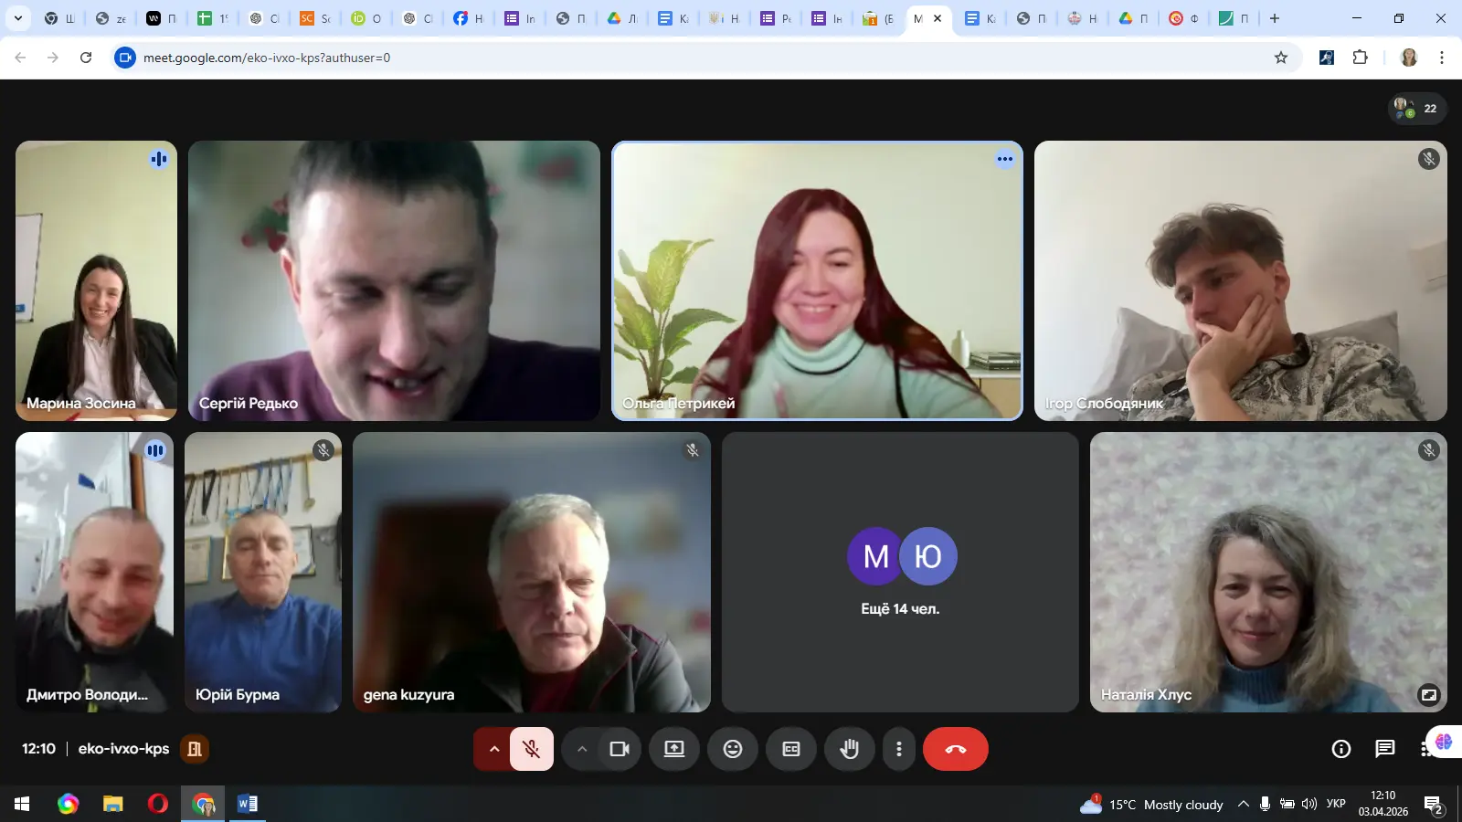Screen dimensions: 1462x822
Task: Select Сергій Редько's video tile
Action: (x=394, y=280)
